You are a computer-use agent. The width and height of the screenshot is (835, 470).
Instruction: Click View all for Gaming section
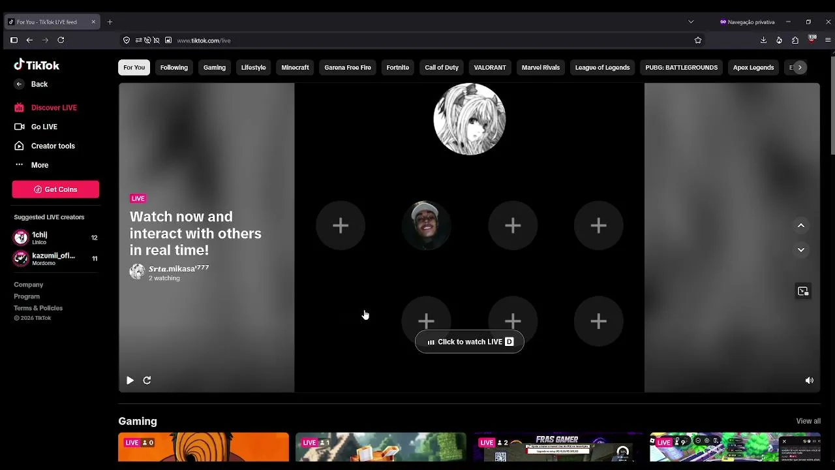click(x=808, y=421)
